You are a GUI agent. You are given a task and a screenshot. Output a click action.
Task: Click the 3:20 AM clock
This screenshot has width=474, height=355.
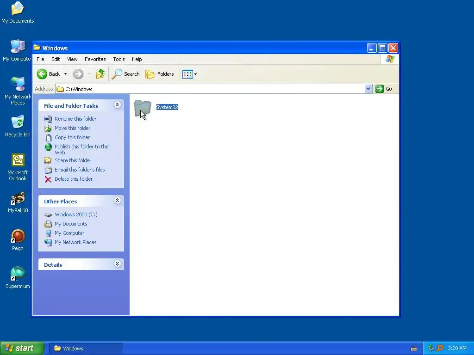click(457, 349)
